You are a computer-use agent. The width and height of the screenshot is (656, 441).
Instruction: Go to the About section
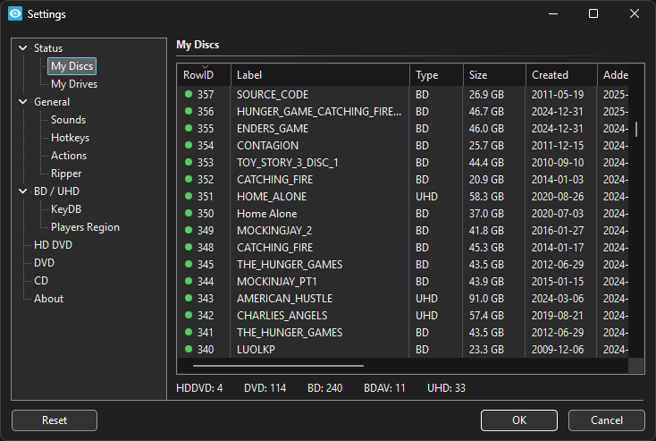pyautogui.click(x=48, y=299)
